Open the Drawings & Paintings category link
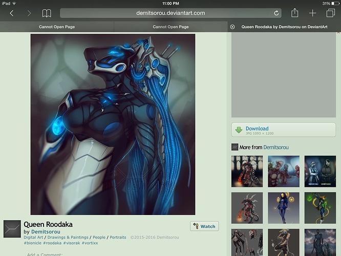 [68, 237]
